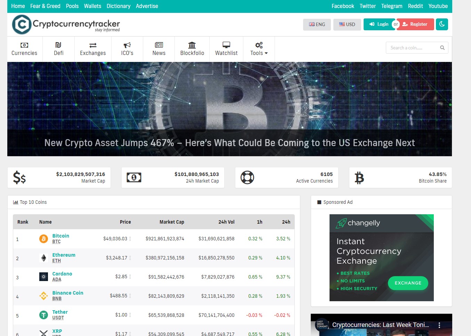Sort table by Rank column
Screen dimensions: 471x336
click(23, 222)
